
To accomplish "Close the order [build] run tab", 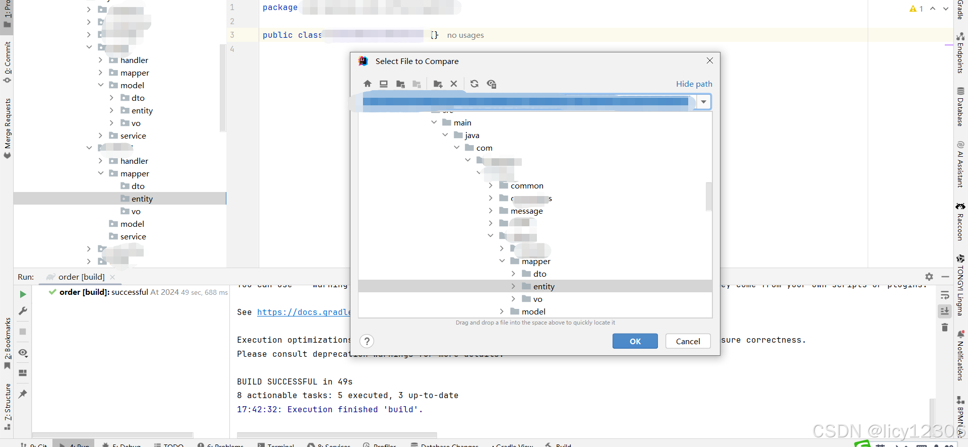I will pyautogui.click(x=112, y=277).
